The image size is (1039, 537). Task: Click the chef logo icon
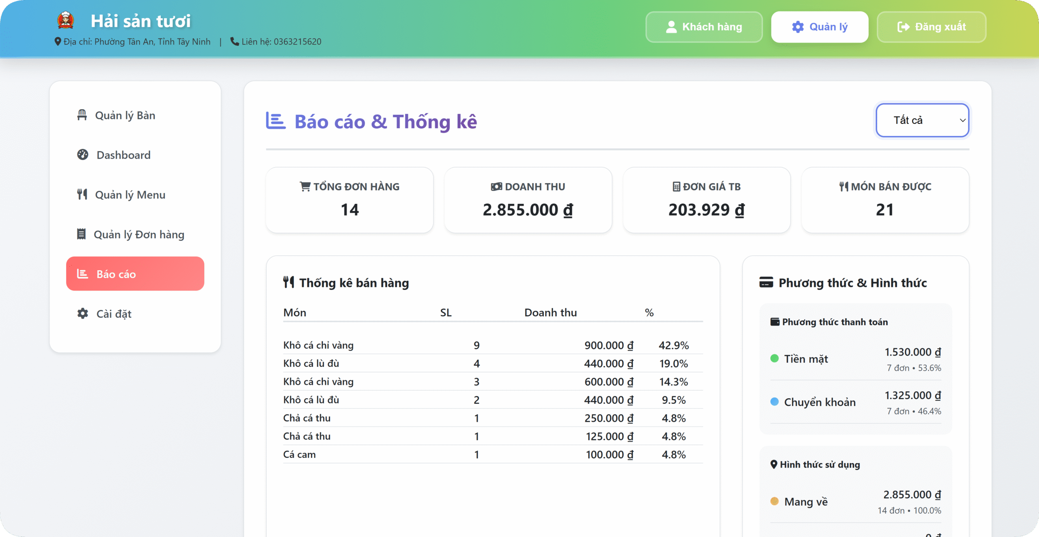66,20
